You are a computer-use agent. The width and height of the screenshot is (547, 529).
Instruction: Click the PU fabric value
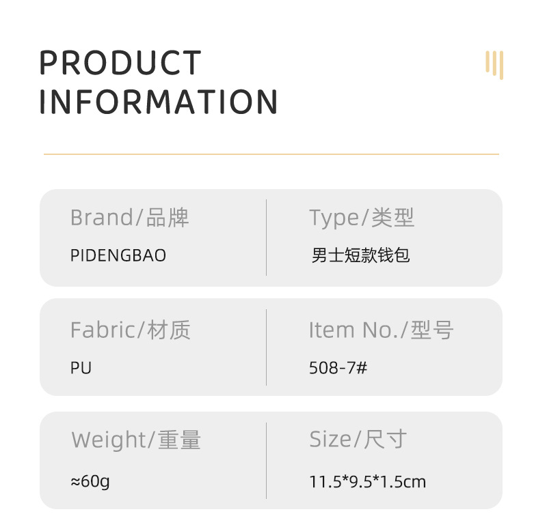pos(81,368)
